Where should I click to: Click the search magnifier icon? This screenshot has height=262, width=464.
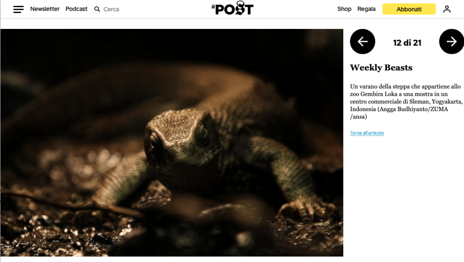click(x=97, y=9)
